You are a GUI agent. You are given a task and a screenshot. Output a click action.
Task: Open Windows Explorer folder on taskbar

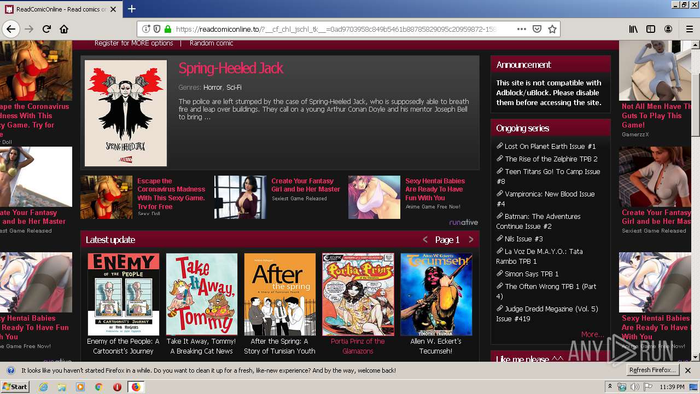tap(62, 387)
